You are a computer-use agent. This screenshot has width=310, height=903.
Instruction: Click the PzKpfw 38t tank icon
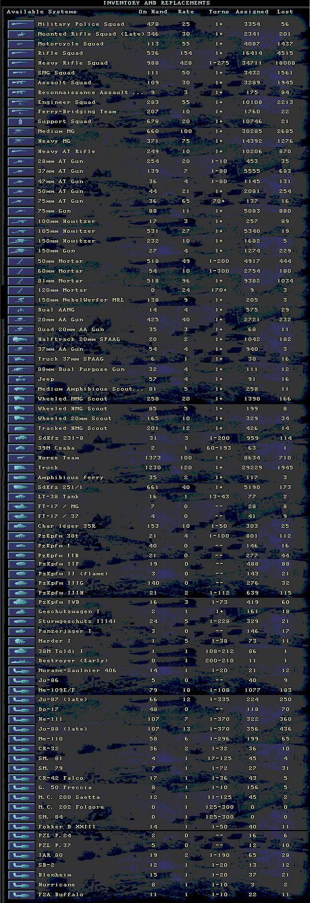21,536
